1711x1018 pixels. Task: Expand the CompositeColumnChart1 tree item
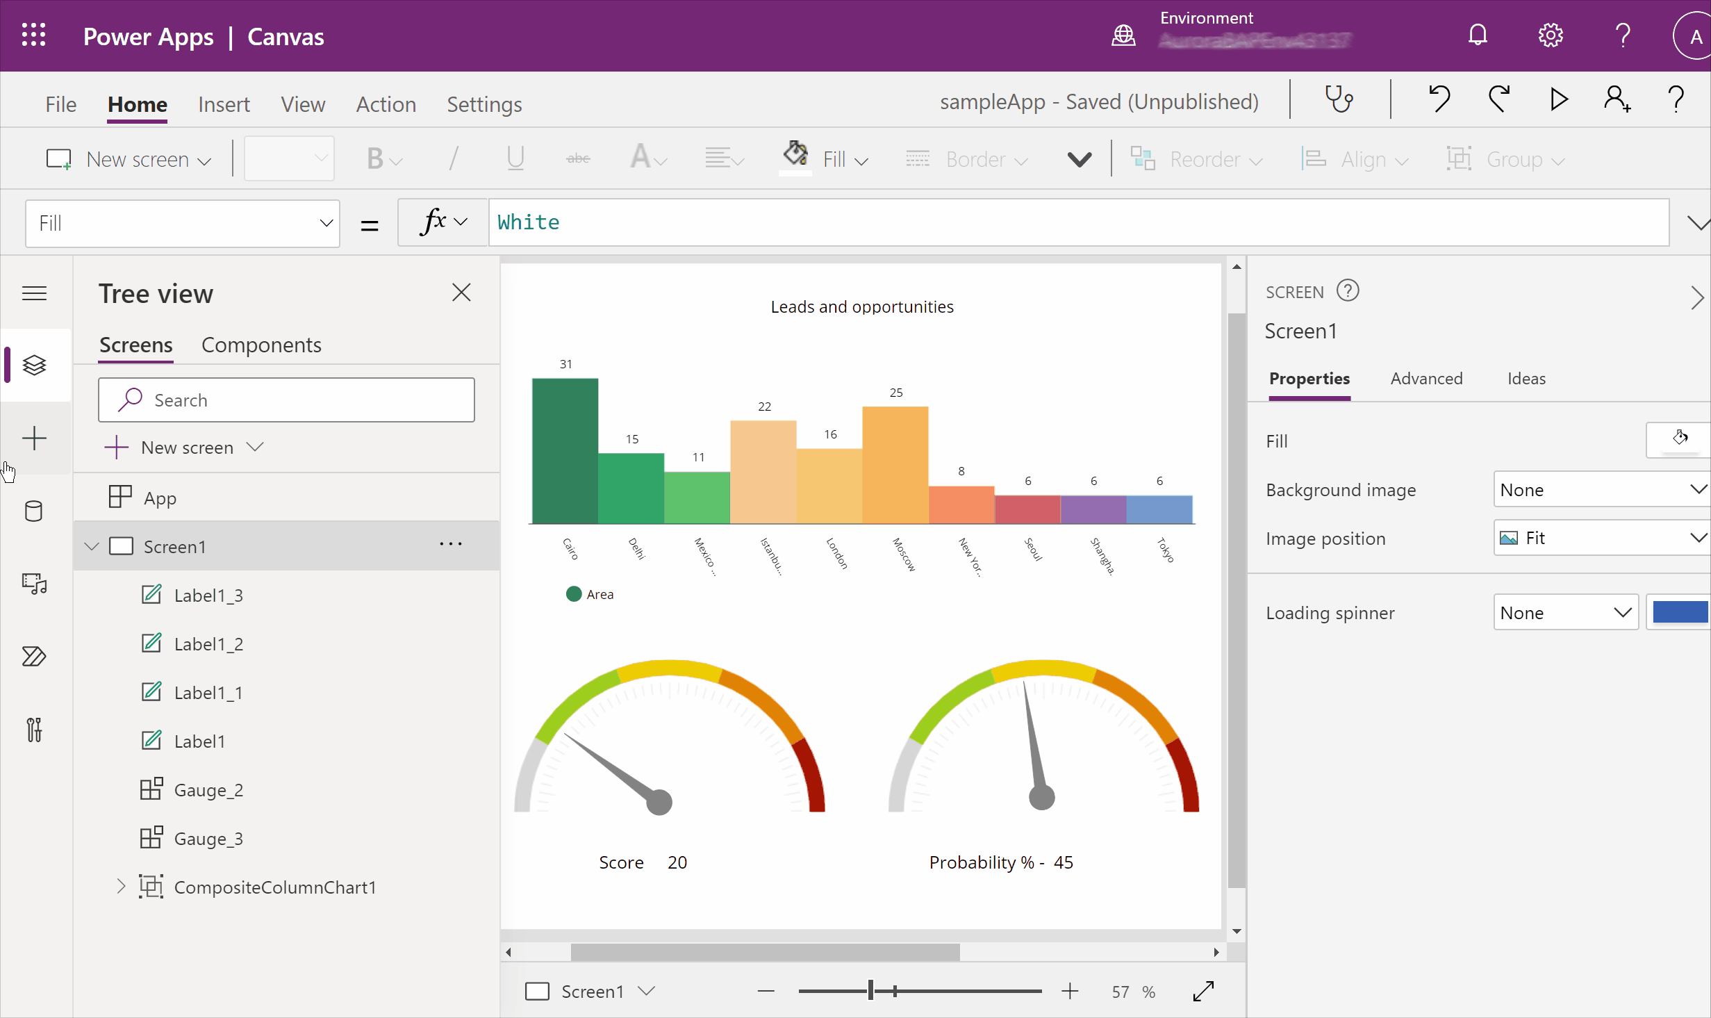[120, 886]
